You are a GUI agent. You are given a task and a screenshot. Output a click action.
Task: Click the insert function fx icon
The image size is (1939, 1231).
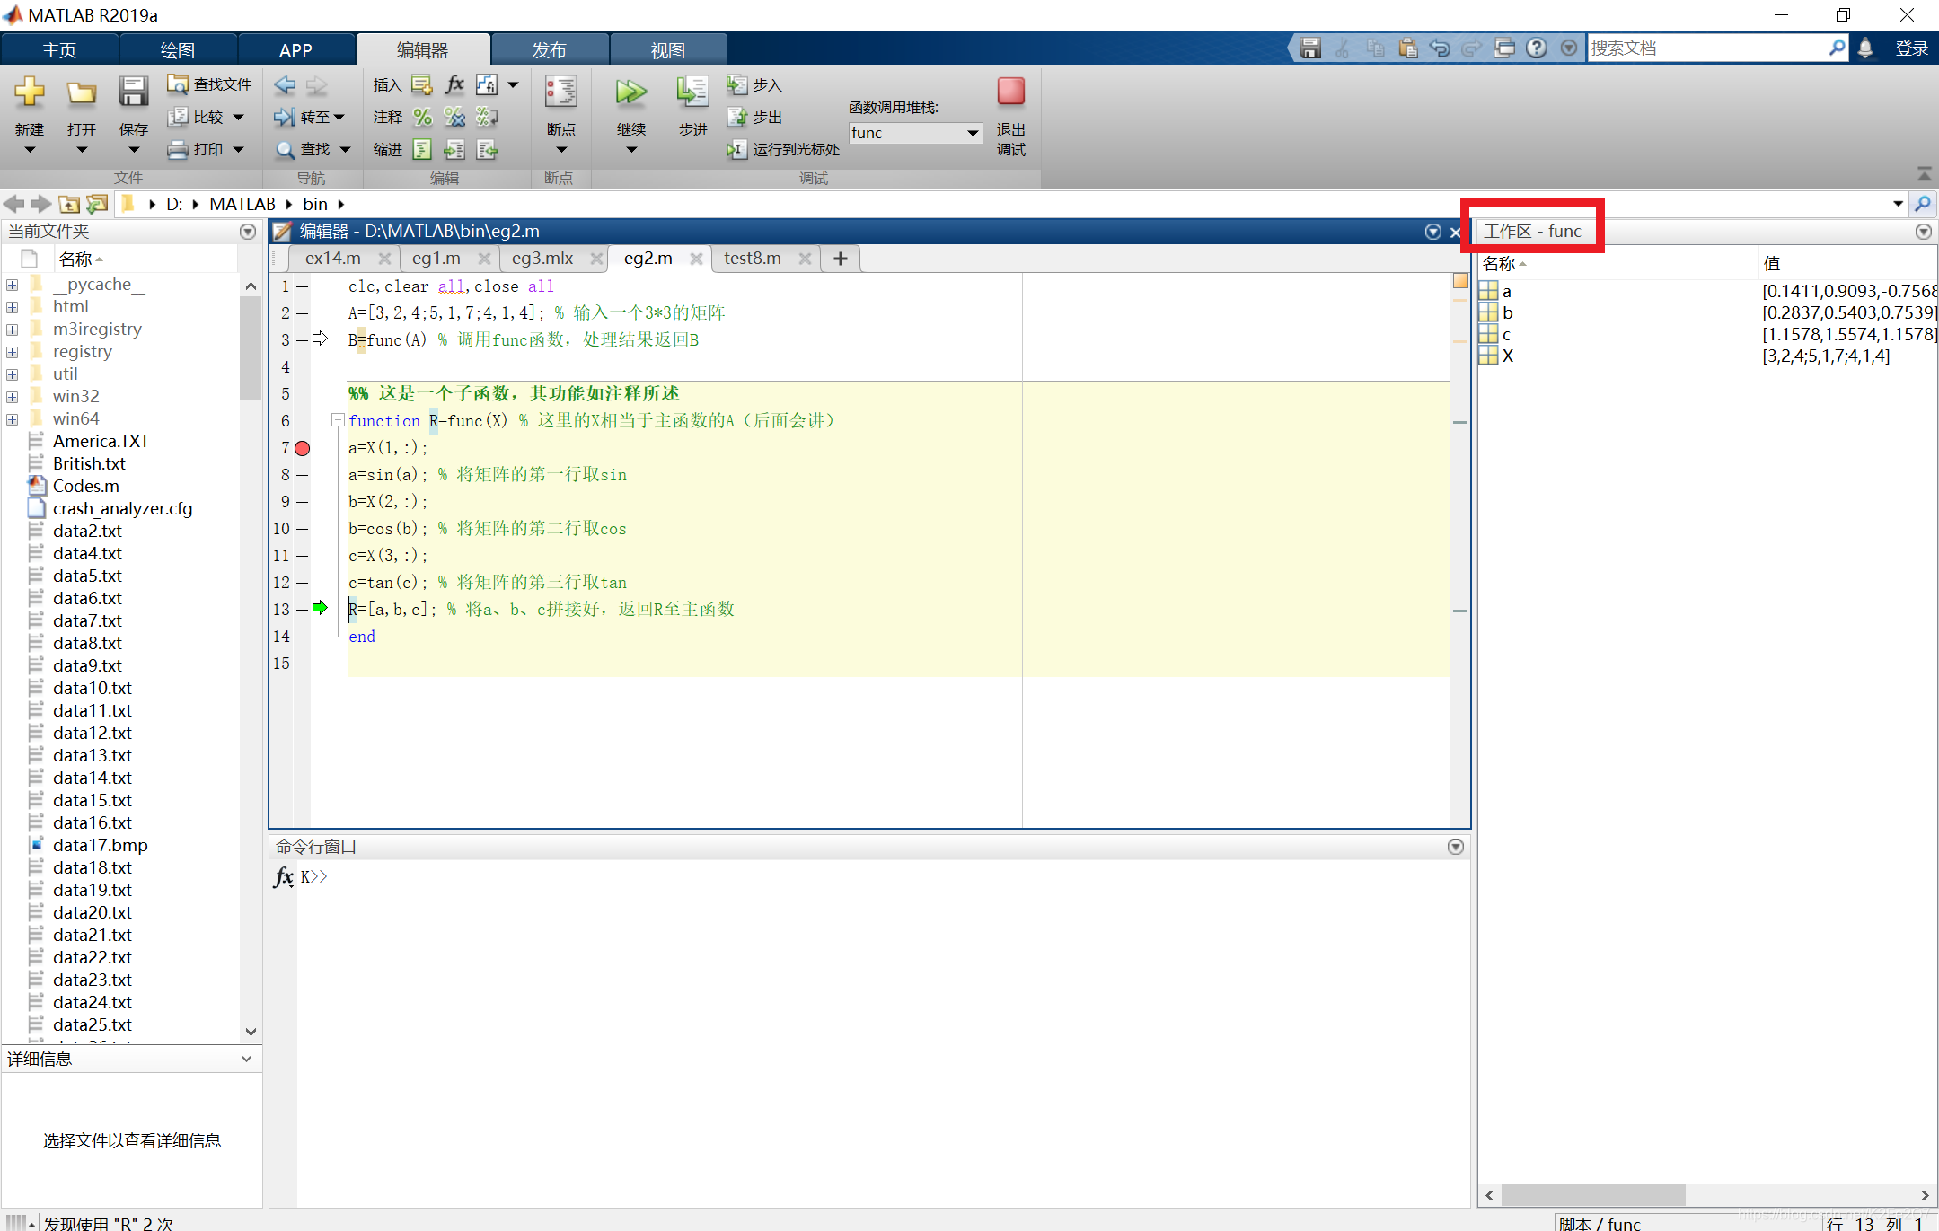click(x=454, y=84)
